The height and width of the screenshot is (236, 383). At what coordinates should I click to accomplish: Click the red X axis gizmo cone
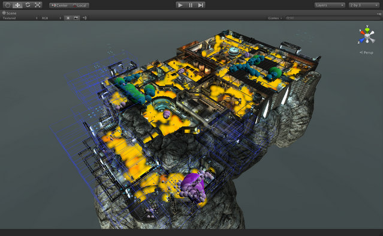[362, 32]
